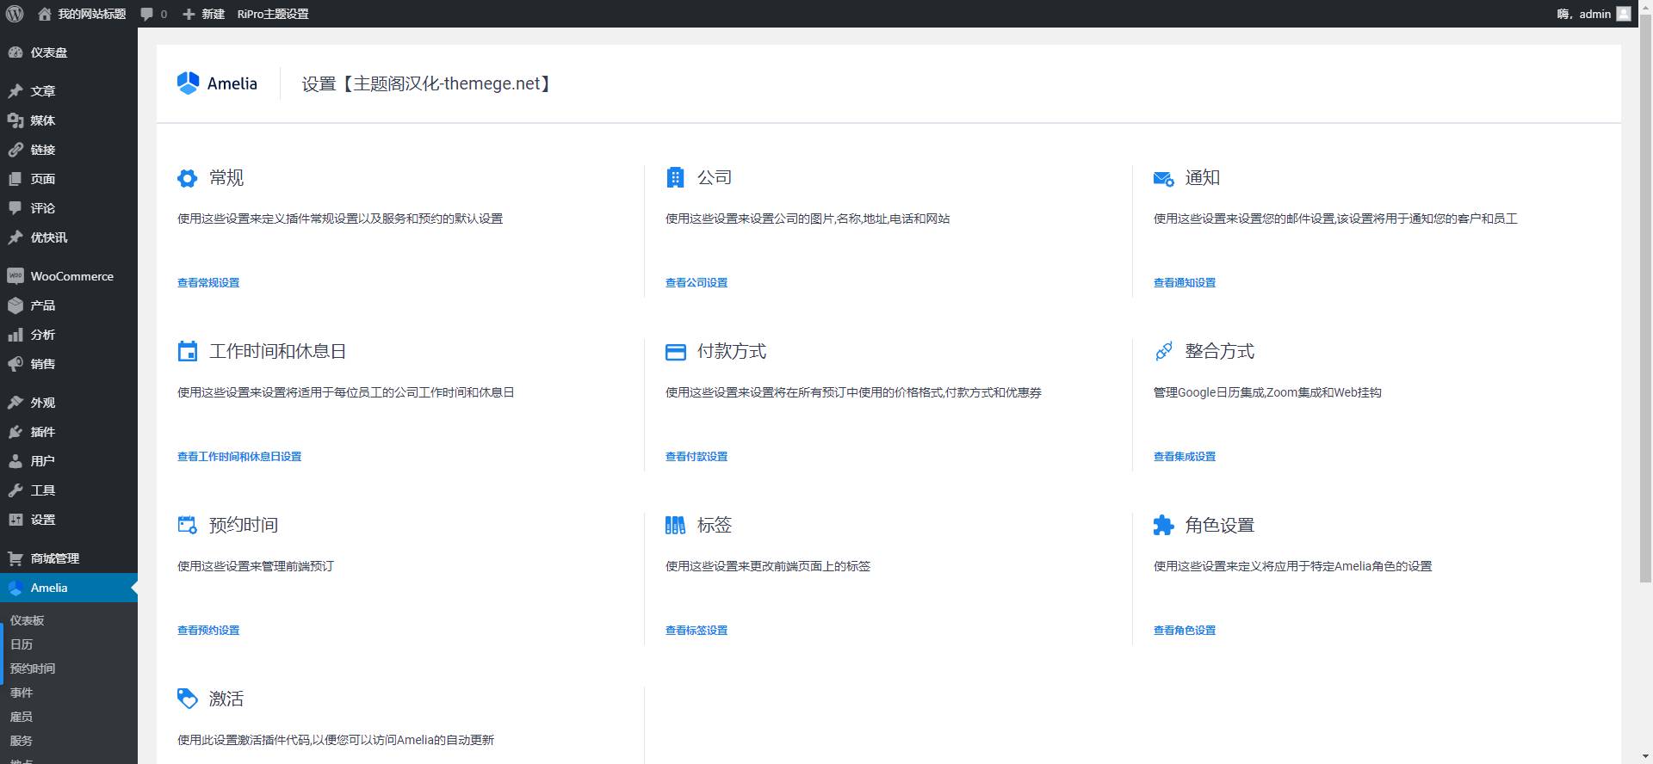Click the 仪表盘 dashboard gauge icon
This screenshot has height=764, width=1653.
[15, 52]
